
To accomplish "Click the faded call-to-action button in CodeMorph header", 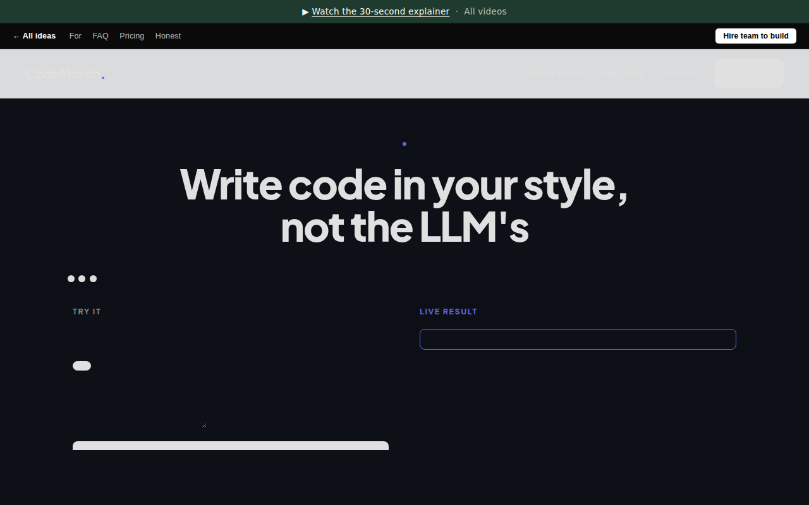I will pyautogui.click(x=749, y=73).
